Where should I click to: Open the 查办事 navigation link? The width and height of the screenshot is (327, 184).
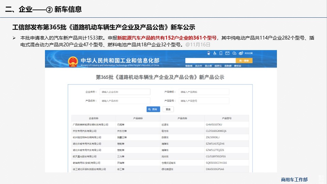pos(208,66)
